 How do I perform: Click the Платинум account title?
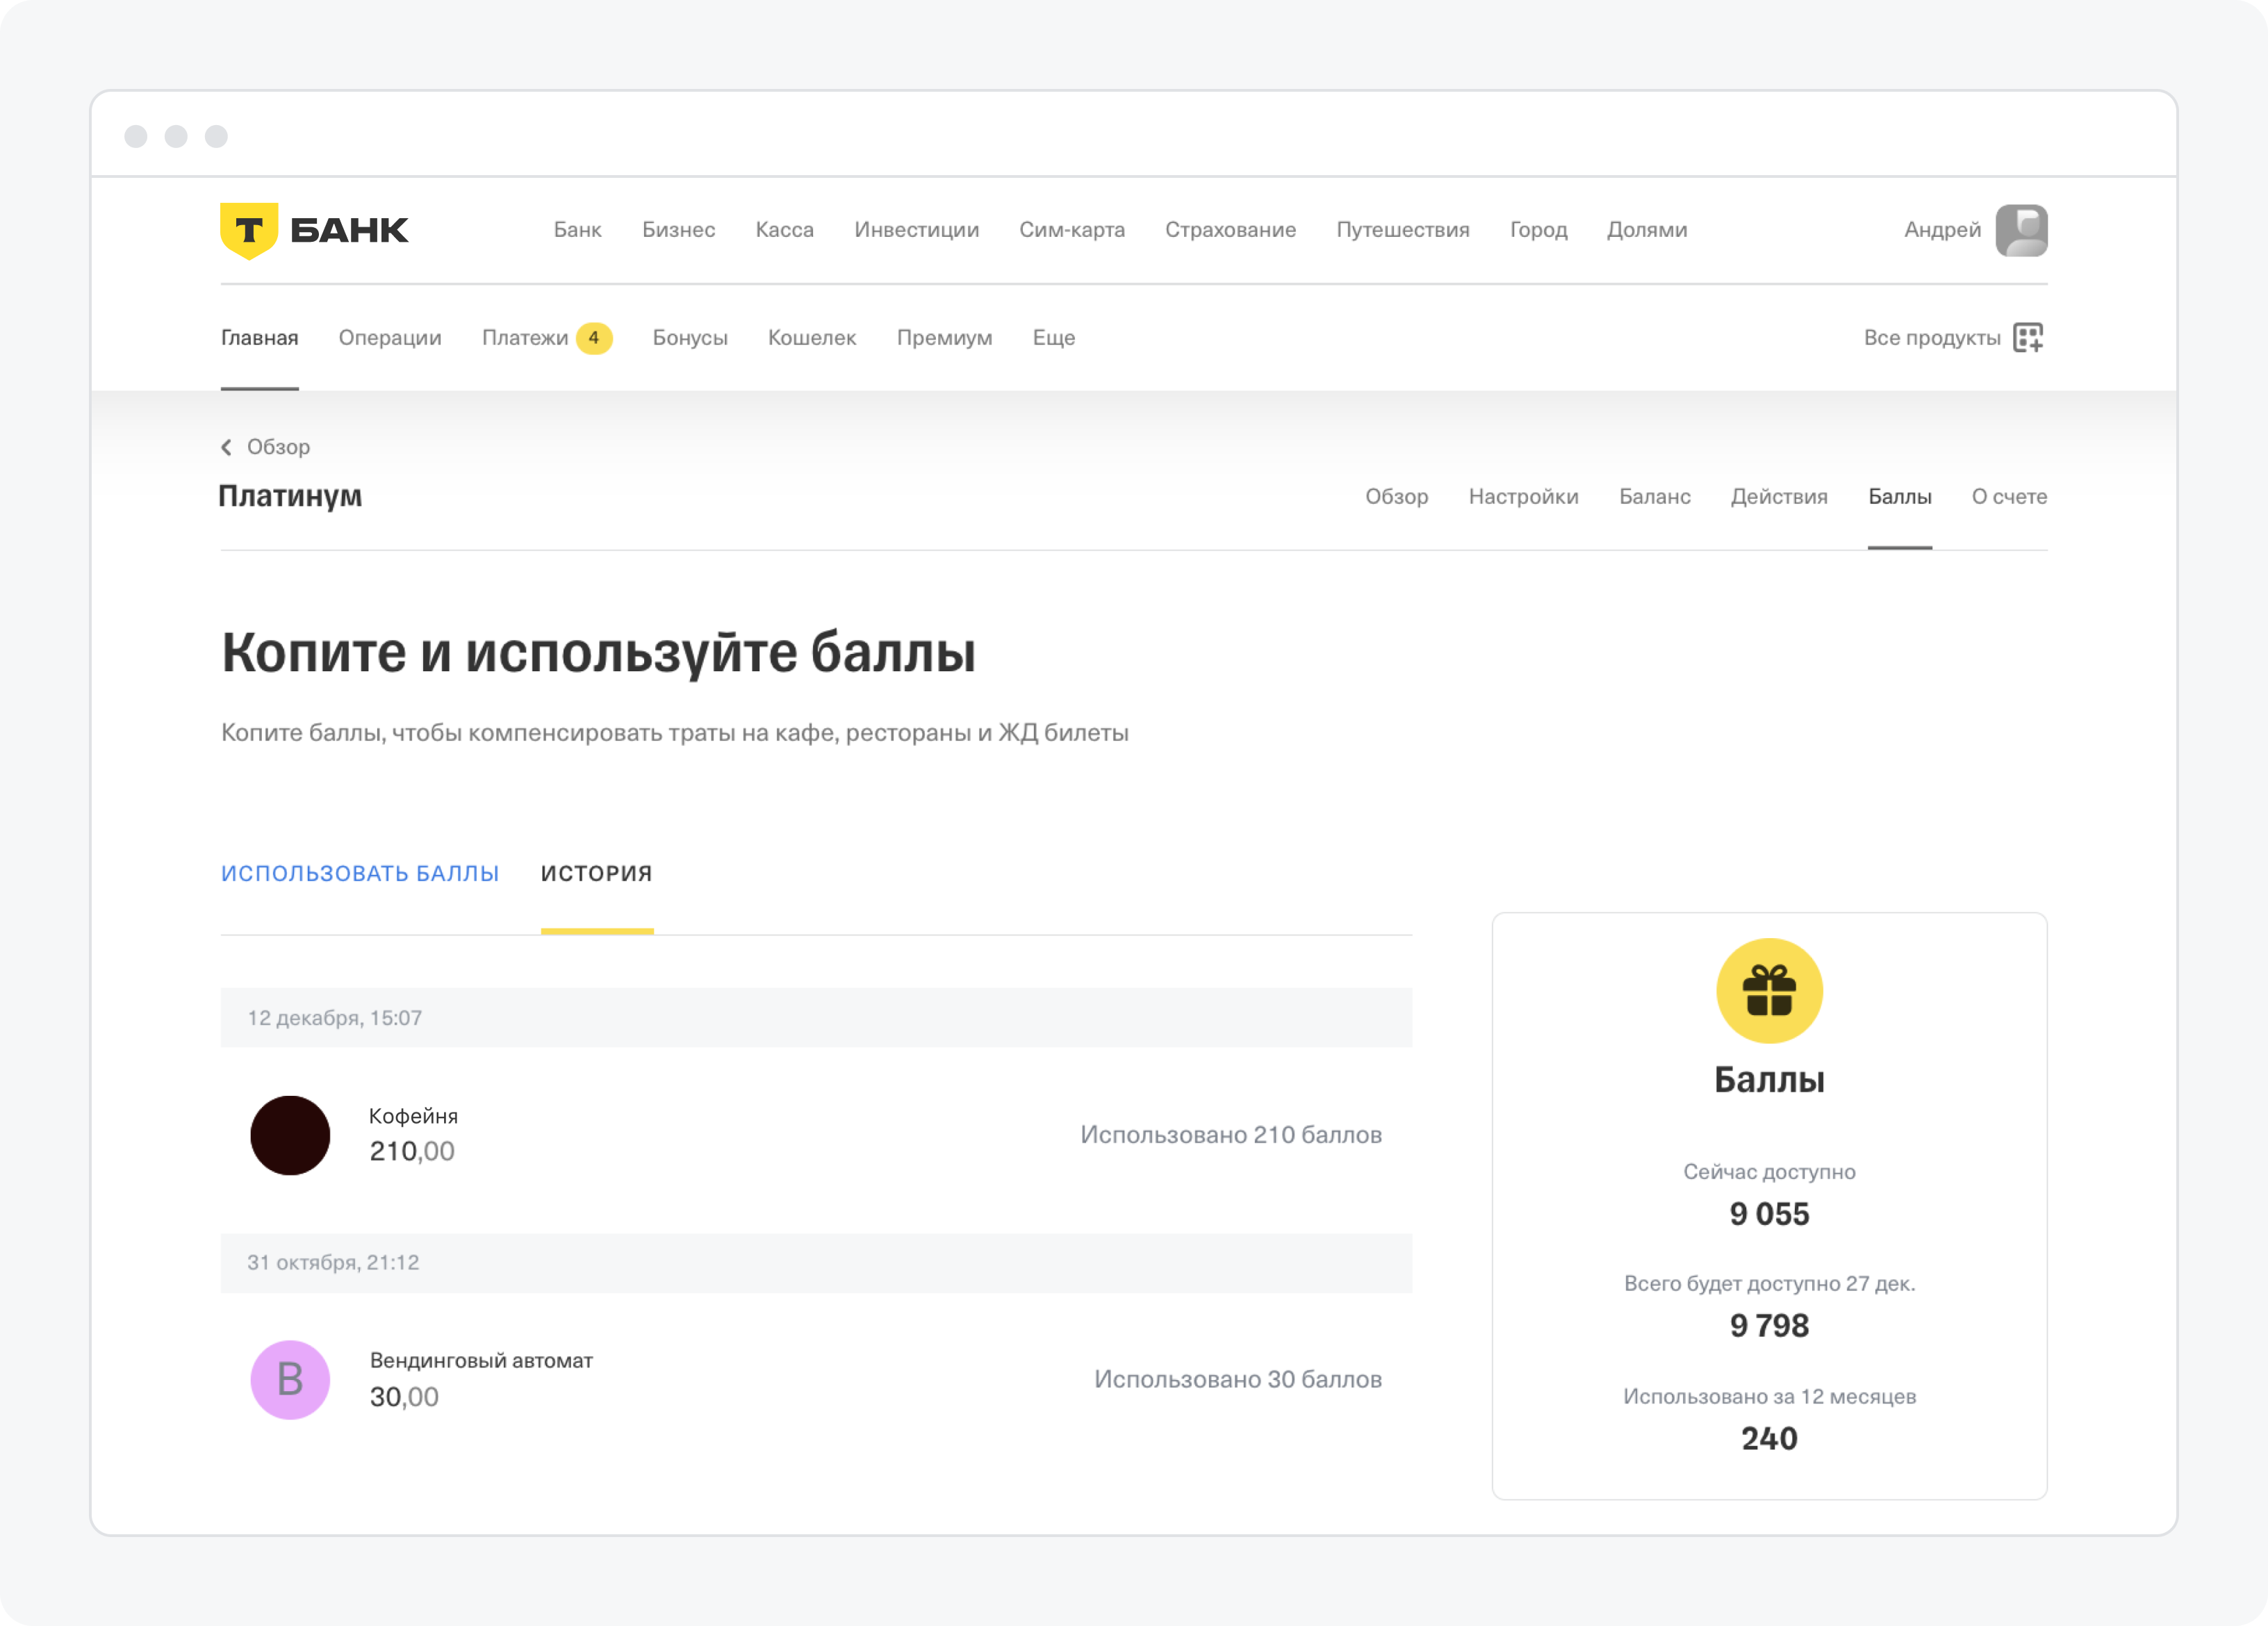tap(290, 496)
